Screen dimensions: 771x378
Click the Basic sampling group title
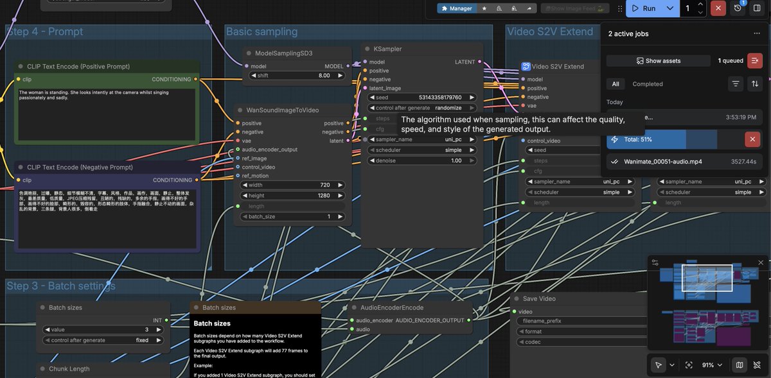coord(261,31)
